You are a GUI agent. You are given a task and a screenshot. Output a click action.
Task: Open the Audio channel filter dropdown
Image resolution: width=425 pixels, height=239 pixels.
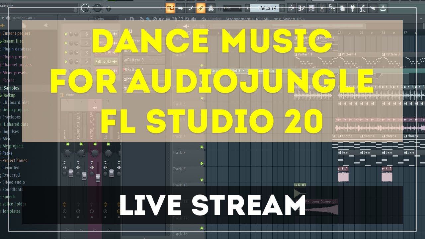click(x=106, y=19)
